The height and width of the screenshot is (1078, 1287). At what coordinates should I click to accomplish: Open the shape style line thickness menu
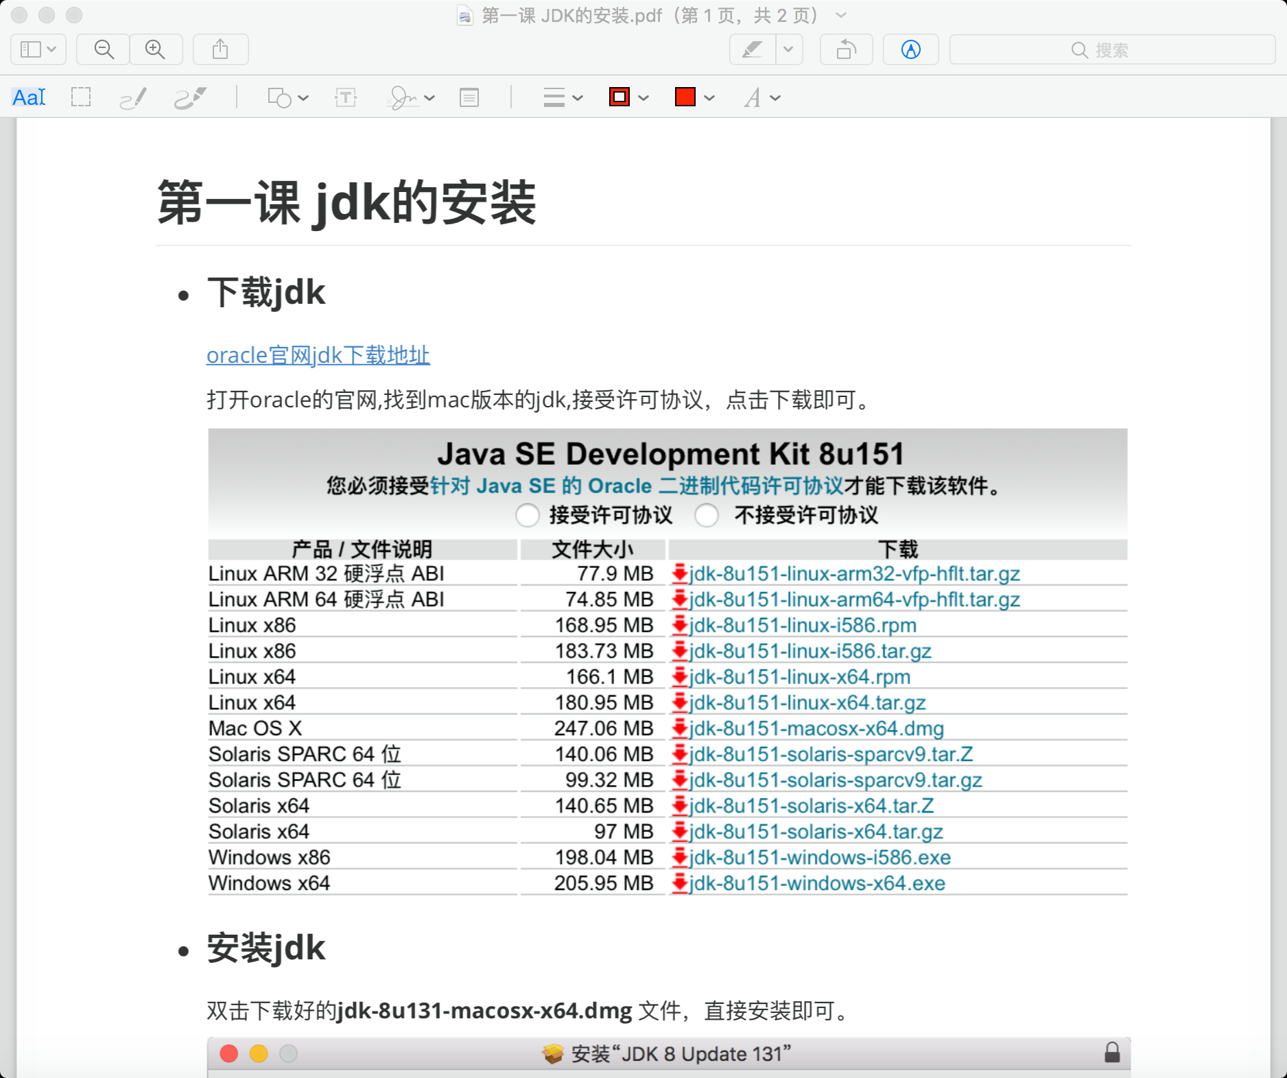tap(563, 97)
